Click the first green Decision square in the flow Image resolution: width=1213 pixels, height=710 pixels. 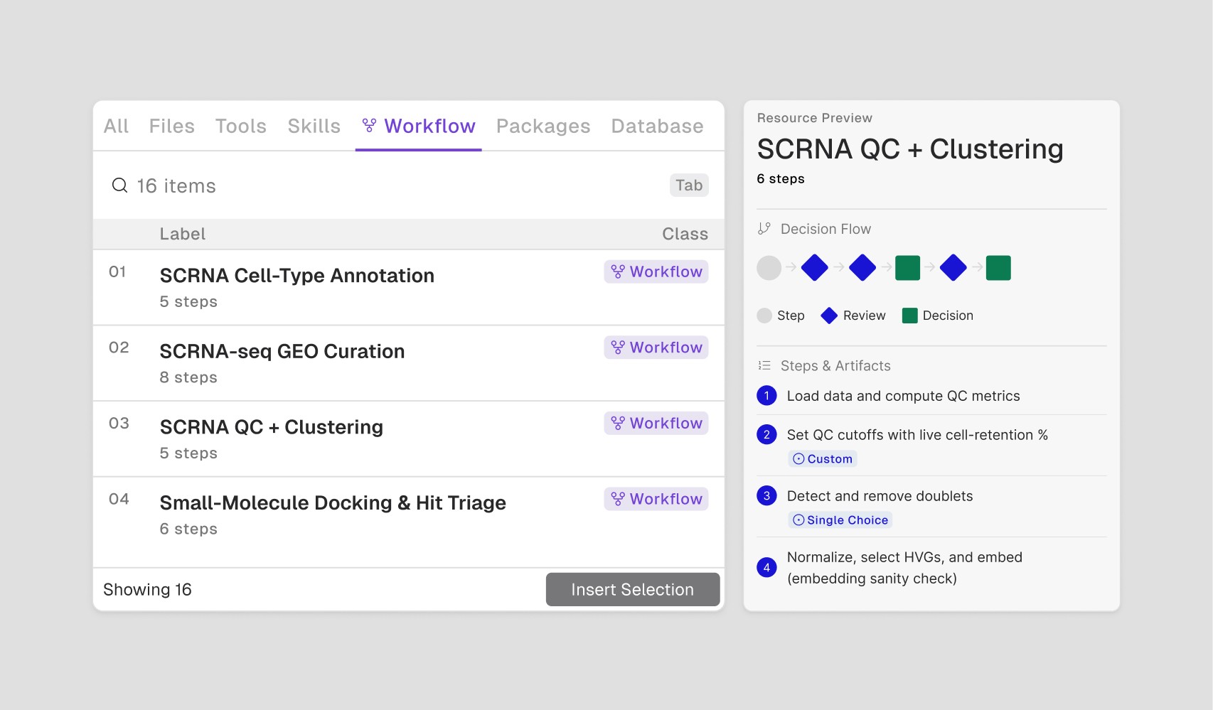pos(908,268)
